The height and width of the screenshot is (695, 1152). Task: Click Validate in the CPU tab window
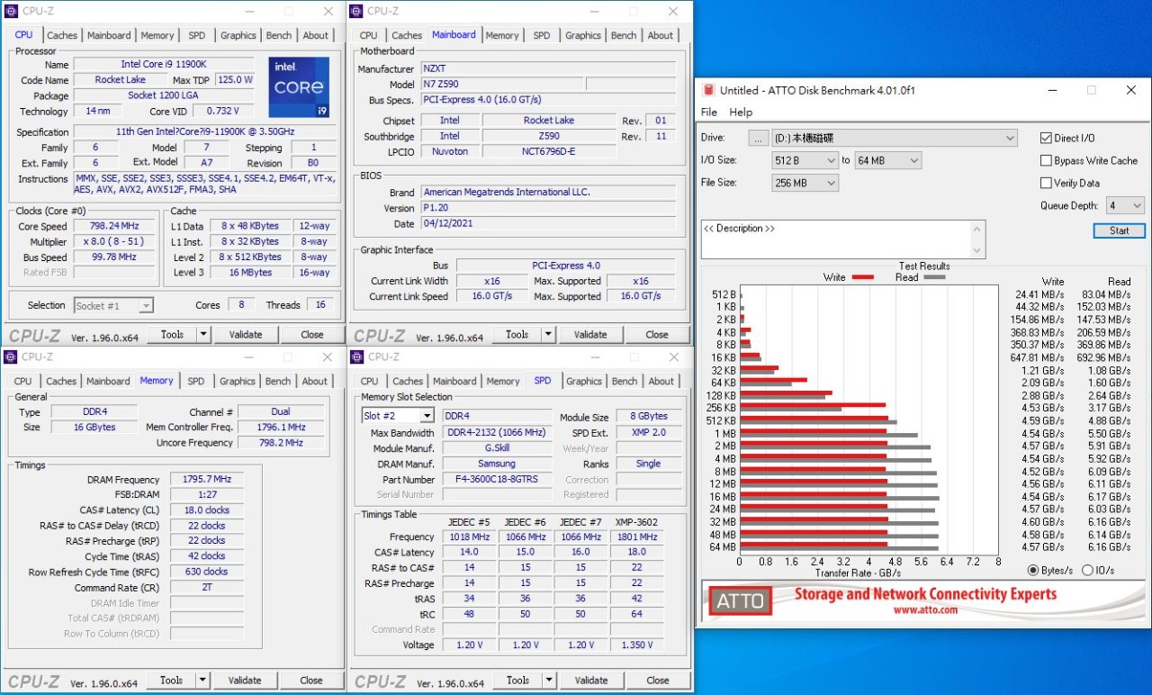(246, 334)
